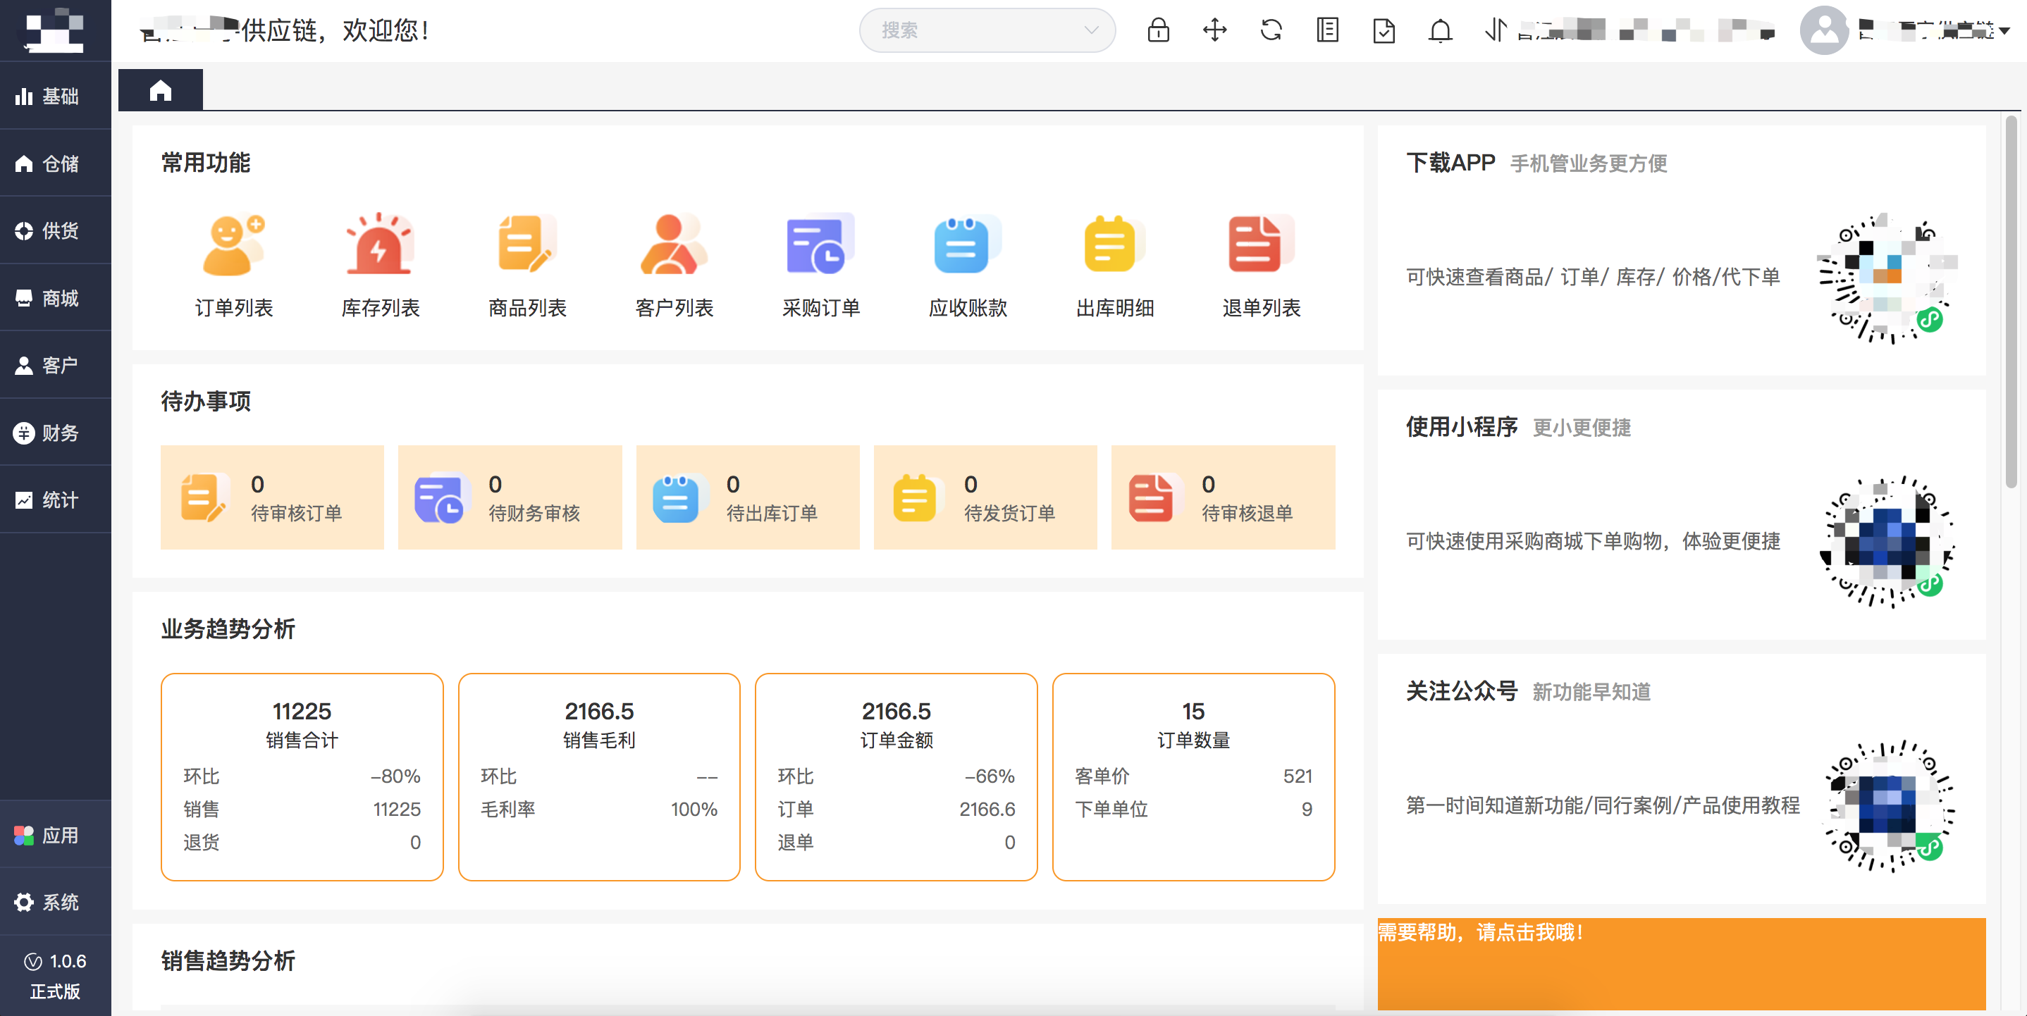Open the home tab icon
This screenshot has width=2027, height=1016.
click(x=161, y=90)
